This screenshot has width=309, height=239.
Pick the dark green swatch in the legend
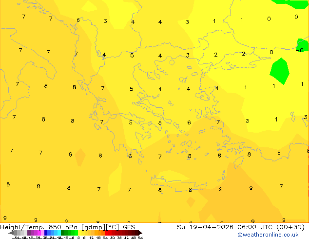tap(62, 233)
